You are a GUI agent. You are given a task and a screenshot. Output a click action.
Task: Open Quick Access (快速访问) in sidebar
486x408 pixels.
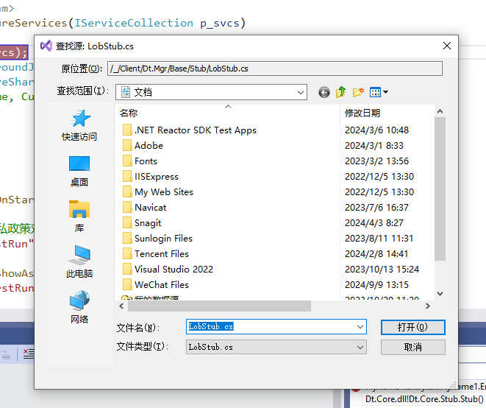pyautogui.click(x=79, y=125)
